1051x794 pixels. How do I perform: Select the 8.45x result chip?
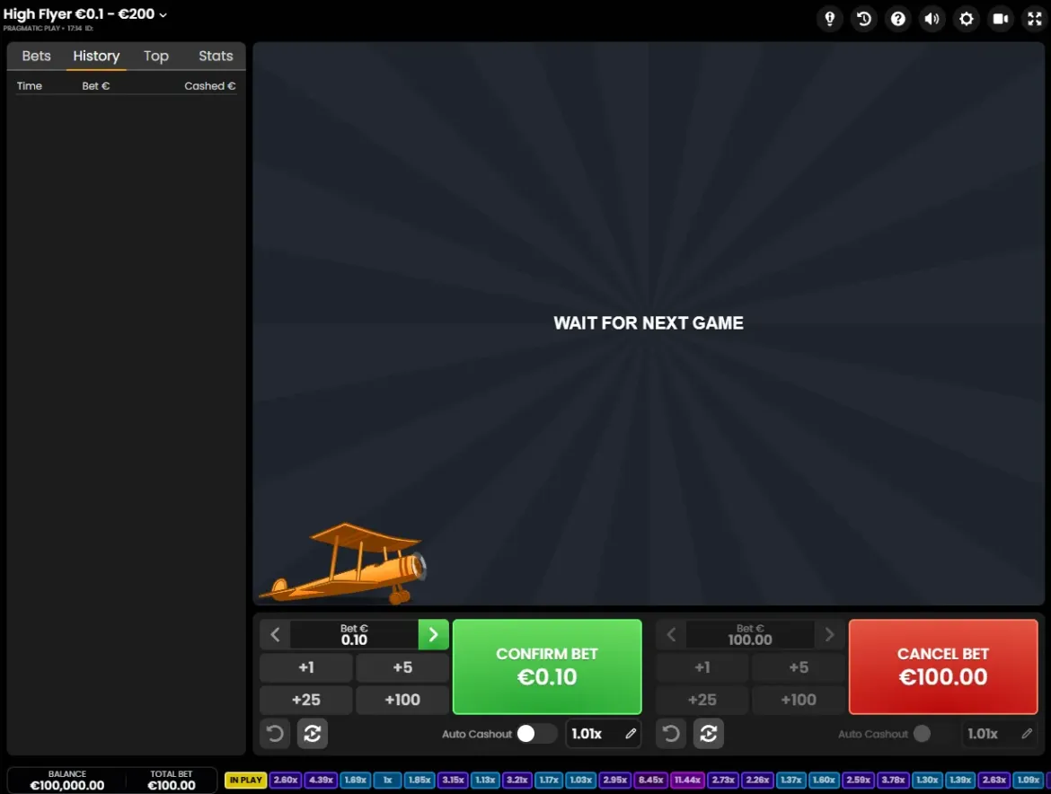[650, 780]
